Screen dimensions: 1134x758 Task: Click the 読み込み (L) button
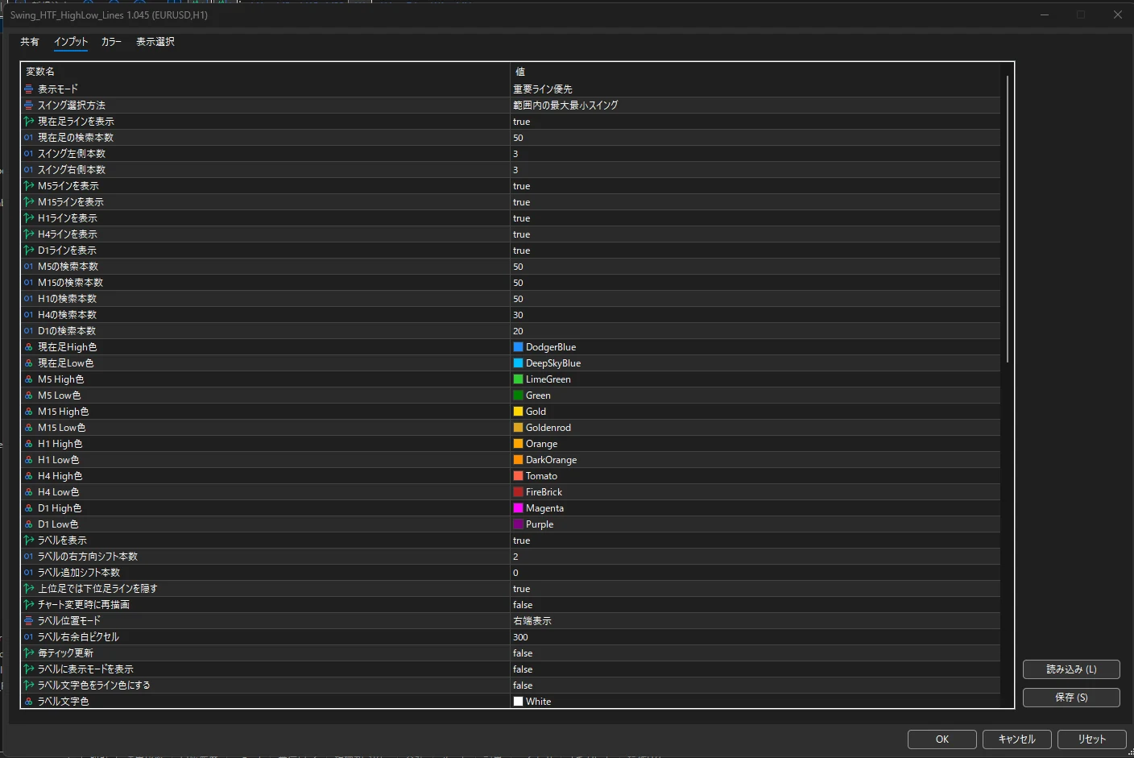[1071, 669]
